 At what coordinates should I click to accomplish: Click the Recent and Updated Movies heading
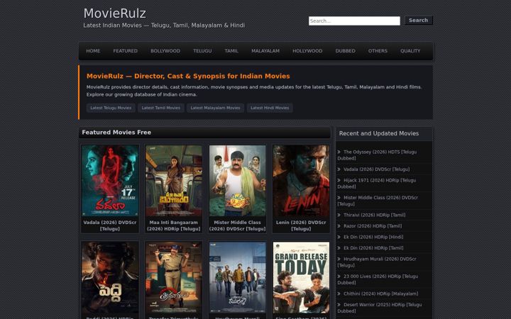(379, 133)
